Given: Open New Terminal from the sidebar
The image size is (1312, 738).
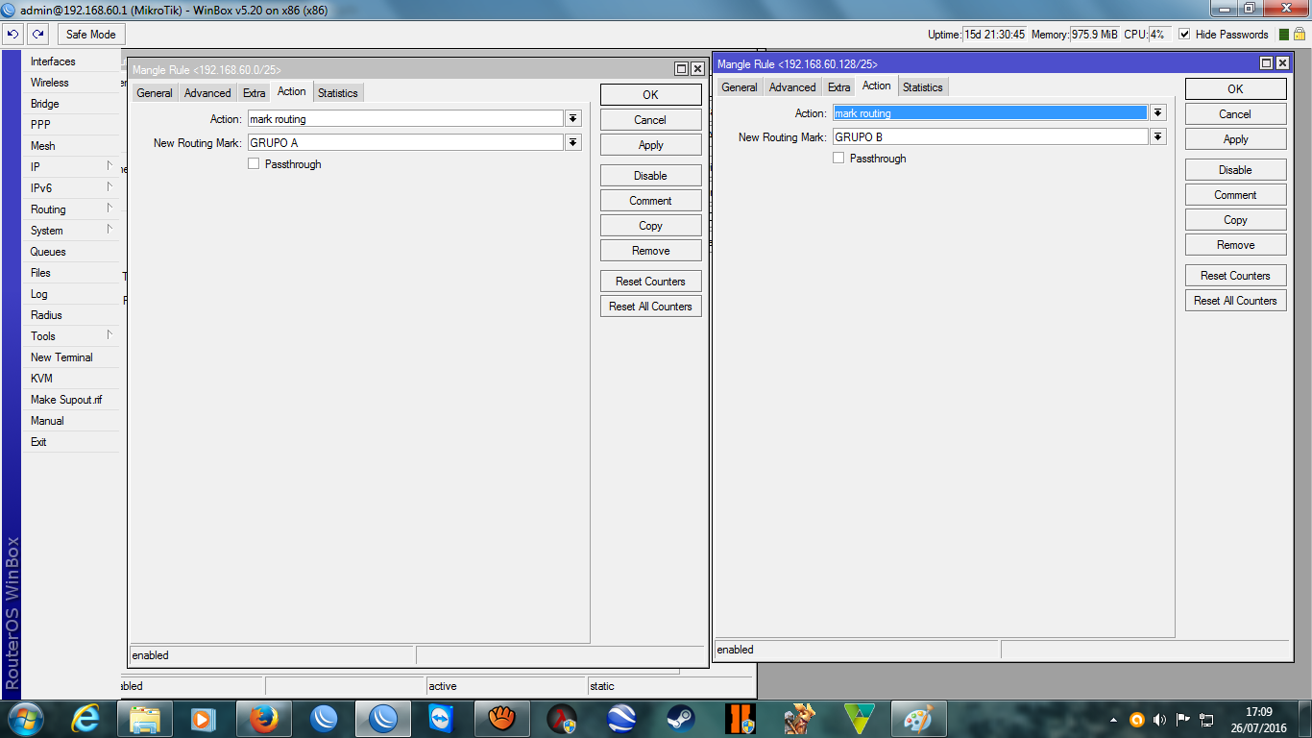Looking at the screenshot, I should [72, 357].
